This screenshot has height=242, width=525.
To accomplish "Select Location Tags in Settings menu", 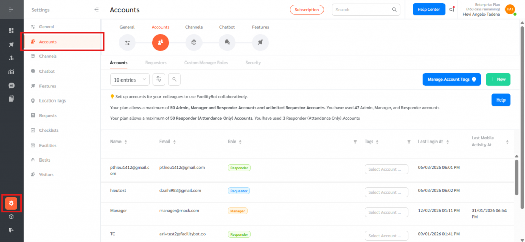I will pyautogui.click(x=52, y=100).
